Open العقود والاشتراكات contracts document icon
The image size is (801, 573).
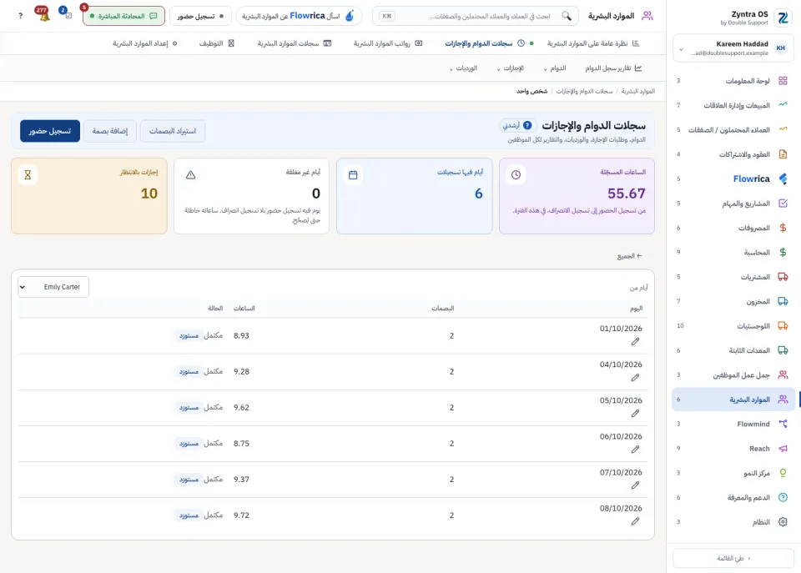pos(783,154)
